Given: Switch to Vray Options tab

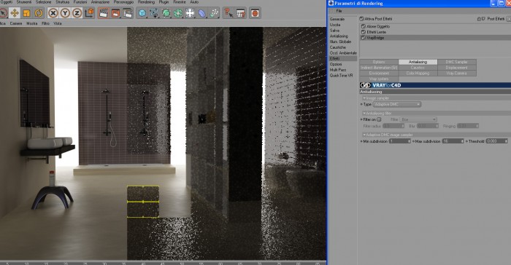Looking at the screenshot, I should (x=379, y=62).
